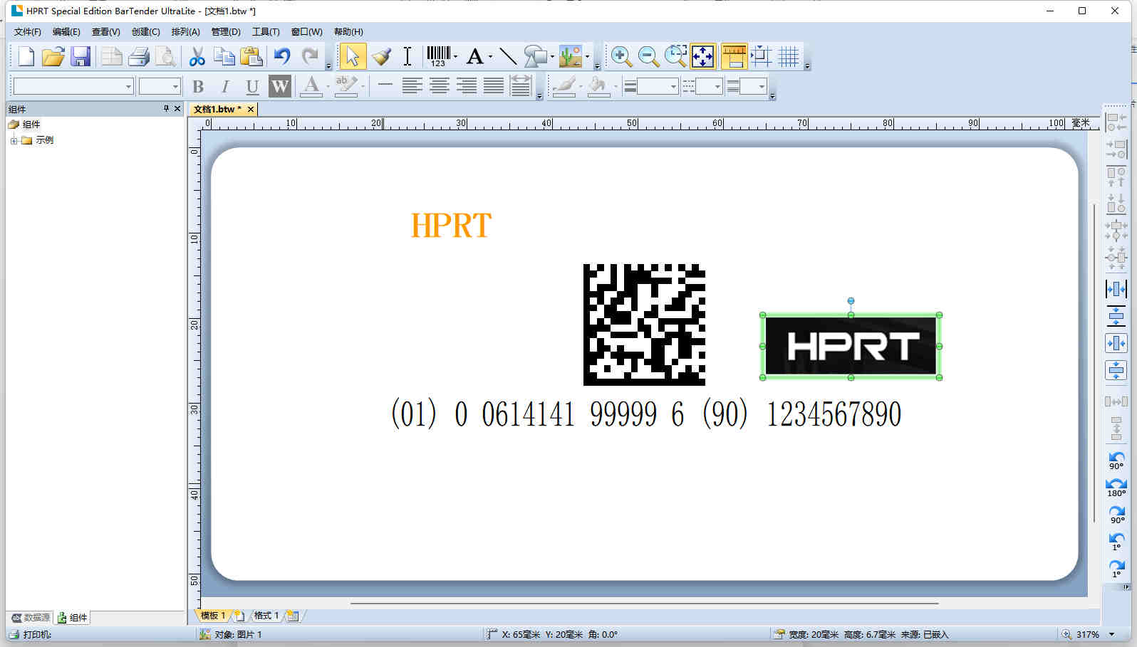Screen dimensions: 1137x647
Task: Select the pointer arrow tool
Action: [353, 56]
